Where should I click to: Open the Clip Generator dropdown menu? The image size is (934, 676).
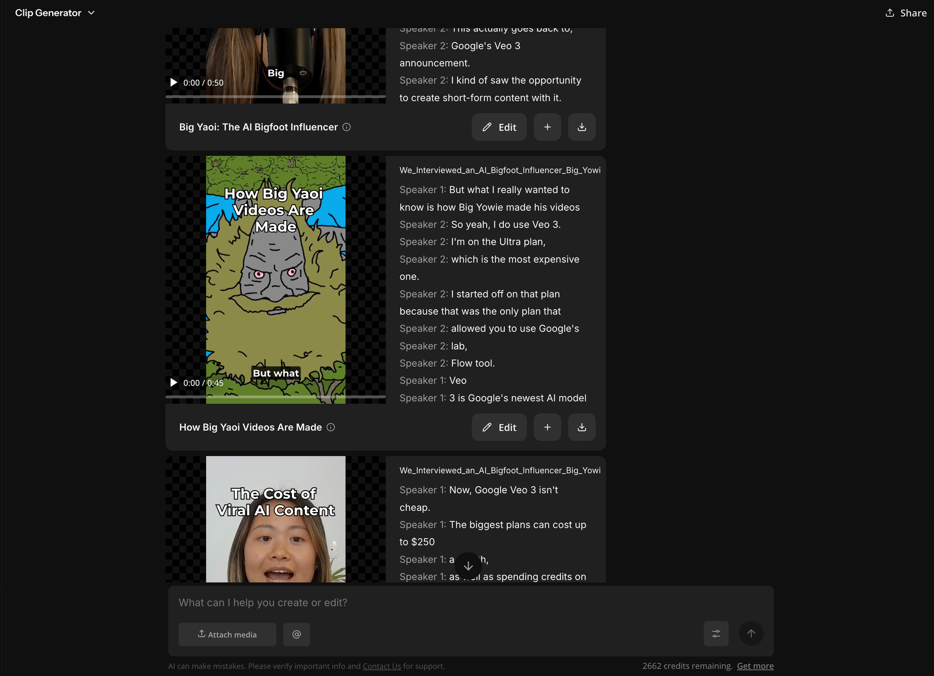[x=55, y=13]
